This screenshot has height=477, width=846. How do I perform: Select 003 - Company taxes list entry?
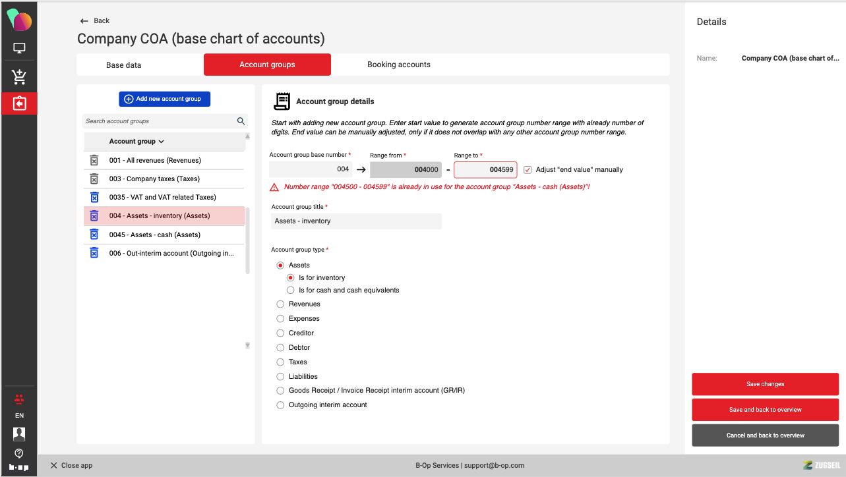(154, 179)
